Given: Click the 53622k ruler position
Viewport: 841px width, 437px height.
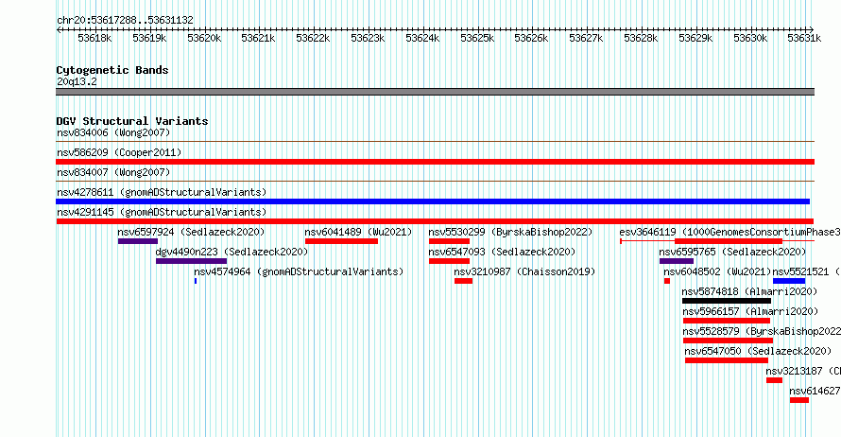Looking at the screenshot, I should 313,38.
